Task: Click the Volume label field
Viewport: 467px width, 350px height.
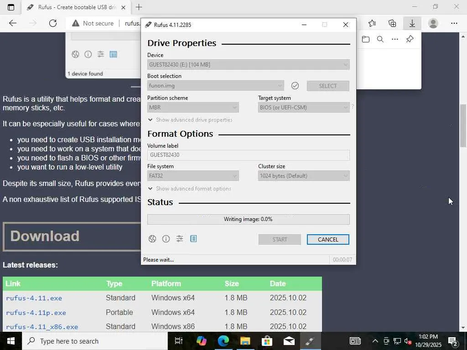Action: click(249, 155)
